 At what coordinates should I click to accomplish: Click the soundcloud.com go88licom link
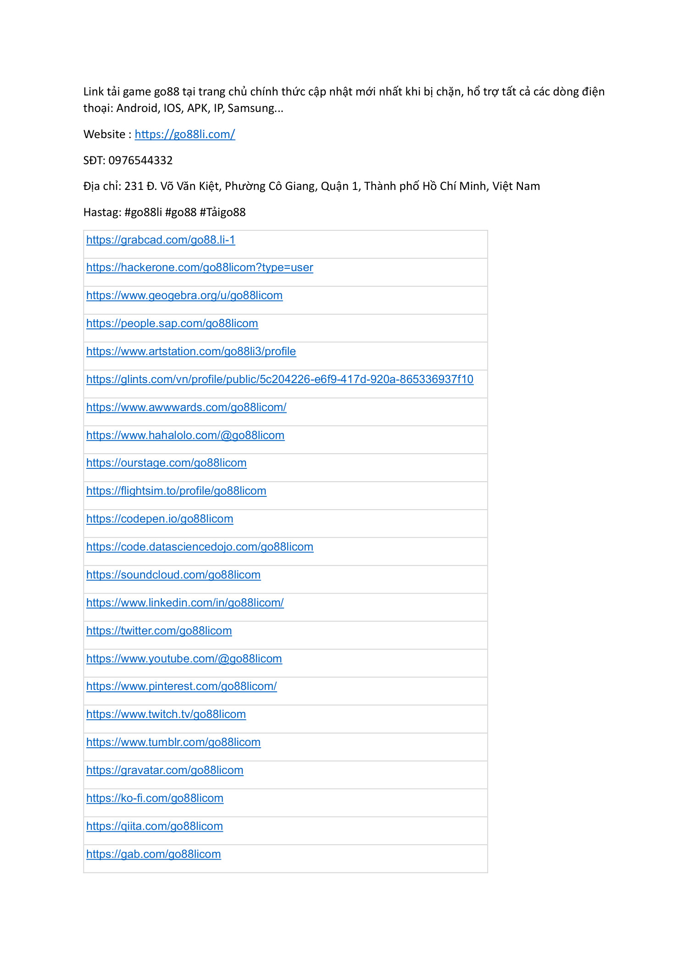point(173,575)
